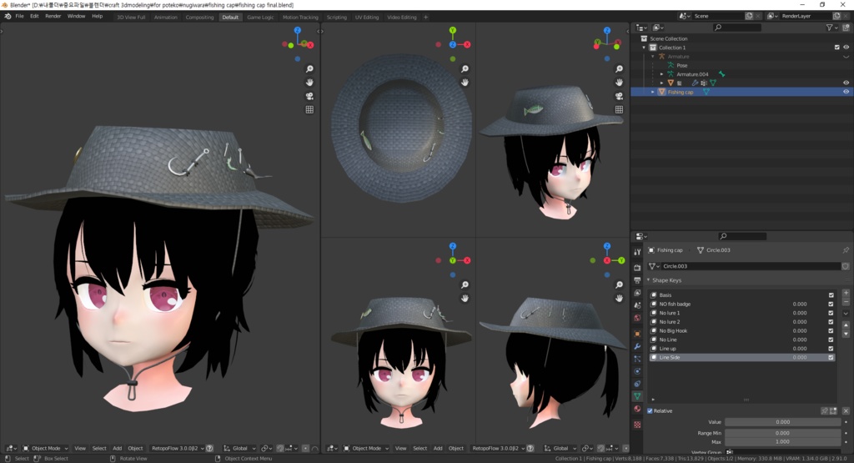The image size is (854, 463).
Task: Open the outliner filter funnel
Action: 830,28
